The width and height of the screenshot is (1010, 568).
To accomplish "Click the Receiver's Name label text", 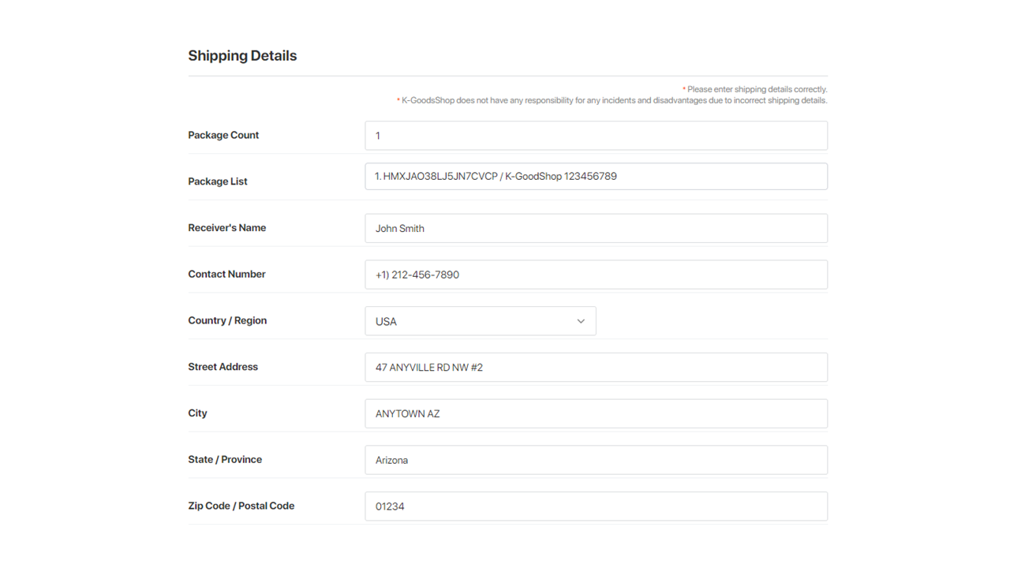I will tap(227, 228).
